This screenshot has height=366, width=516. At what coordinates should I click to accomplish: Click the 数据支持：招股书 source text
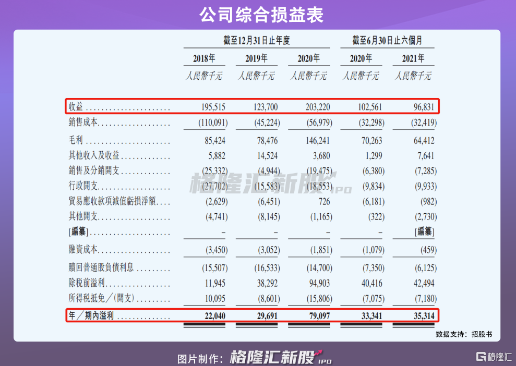tap(463, 334)
